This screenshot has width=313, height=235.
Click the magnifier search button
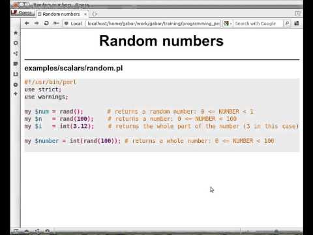(x=287, y=23)
